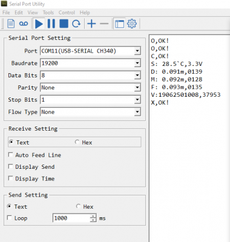Open settings with the gear icon

132,24
